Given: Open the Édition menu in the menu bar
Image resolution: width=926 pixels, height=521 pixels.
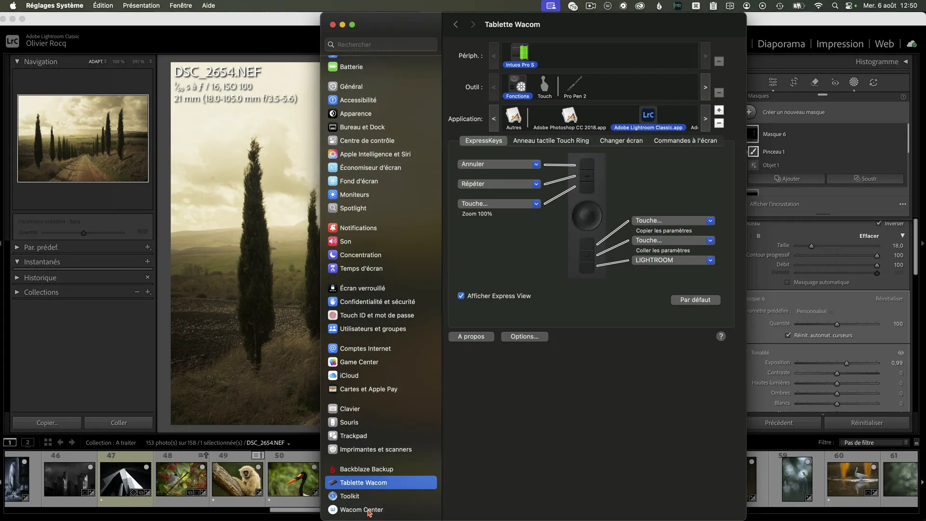Looking at the screenshot, I should [103, 5].
